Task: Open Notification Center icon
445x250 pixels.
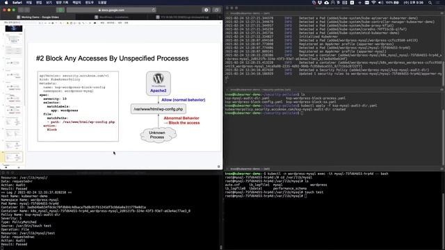Action: pyautogui.click(x=439, y=3)
